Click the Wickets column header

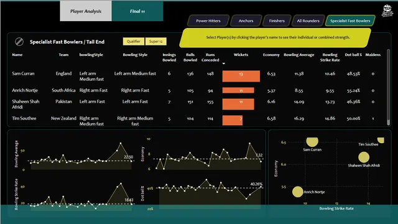[x=241, y=55]
